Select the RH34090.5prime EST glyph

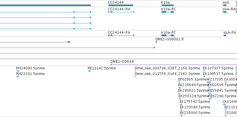tap(18, 71)
